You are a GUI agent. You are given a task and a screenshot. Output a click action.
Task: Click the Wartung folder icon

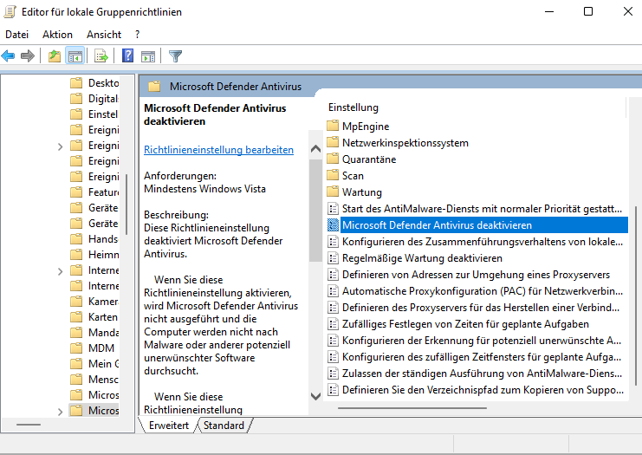point(333,192)
